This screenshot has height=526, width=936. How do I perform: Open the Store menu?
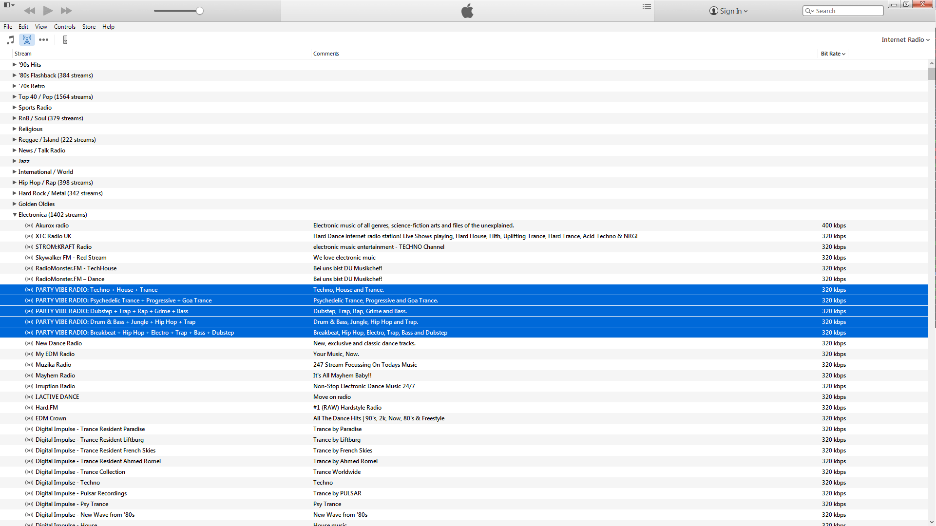(89, 27)
